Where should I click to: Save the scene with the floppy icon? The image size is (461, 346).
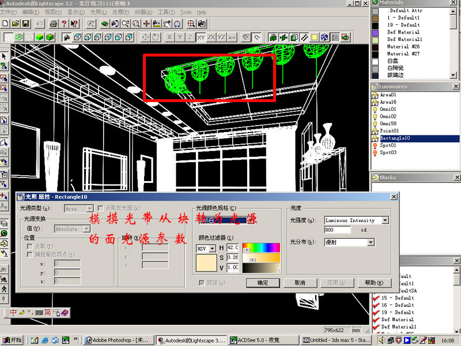[25, 24]
